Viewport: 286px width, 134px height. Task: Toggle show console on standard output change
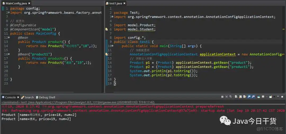tap(249, 97)
